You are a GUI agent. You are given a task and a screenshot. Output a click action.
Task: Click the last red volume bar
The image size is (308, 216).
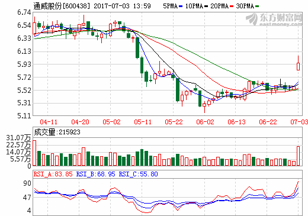(x=298, y=156)
